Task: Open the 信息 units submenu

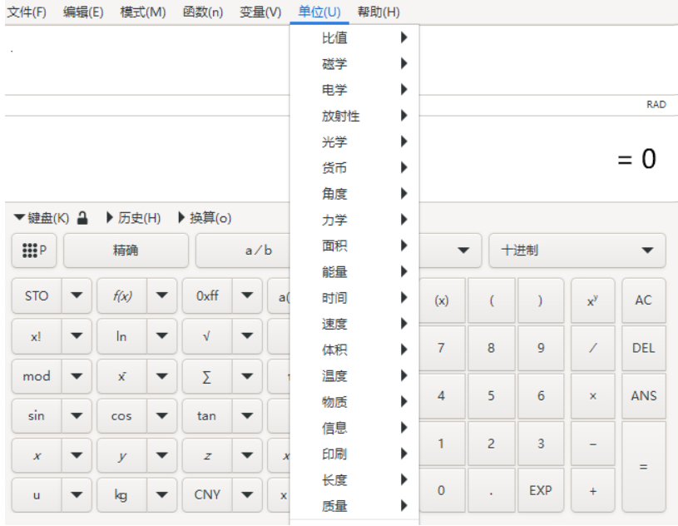Action: 354,428
